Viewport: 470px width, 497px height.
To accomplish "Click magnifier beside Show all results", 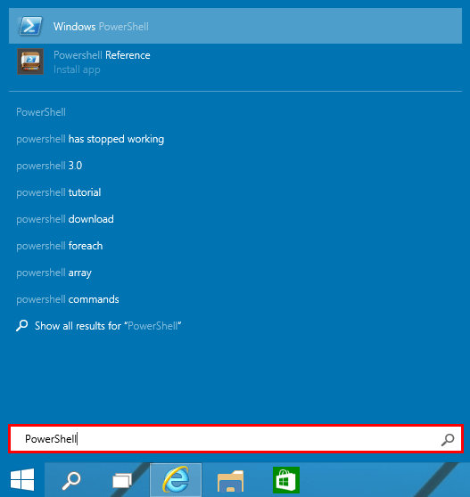I will click(x=22, y=325).
